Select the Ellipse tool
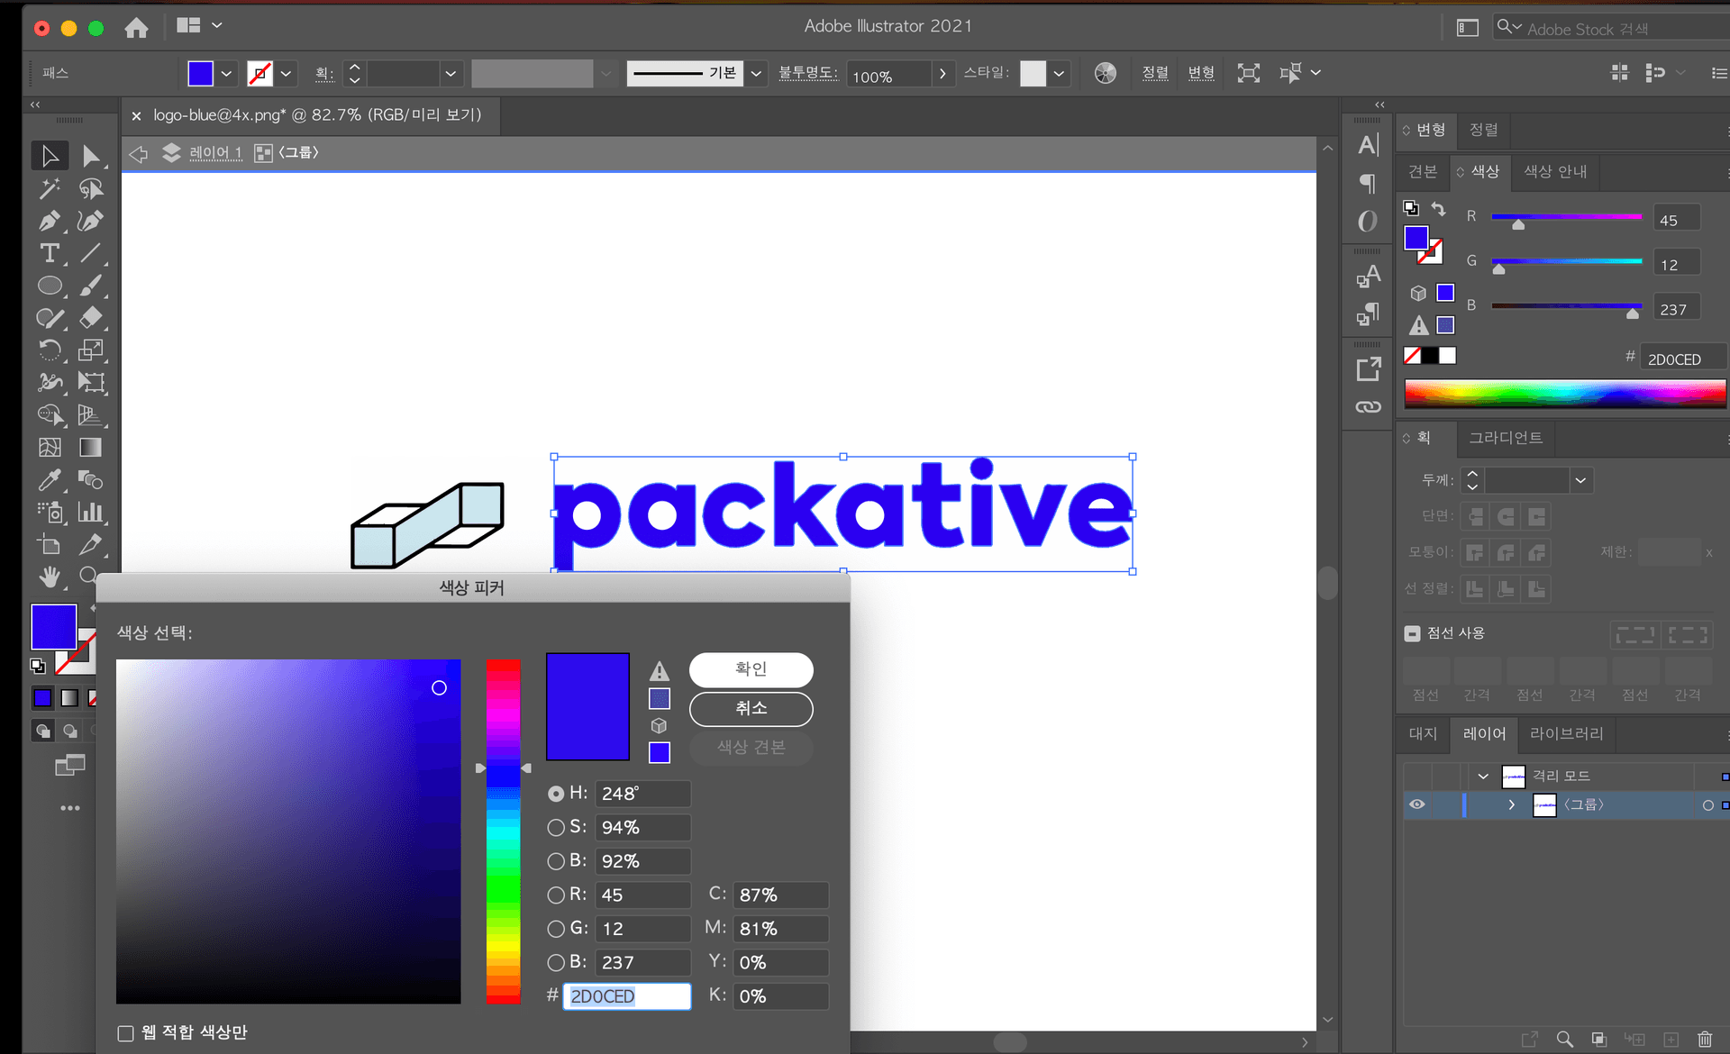 pyautogui.click(x=50, y=286)
